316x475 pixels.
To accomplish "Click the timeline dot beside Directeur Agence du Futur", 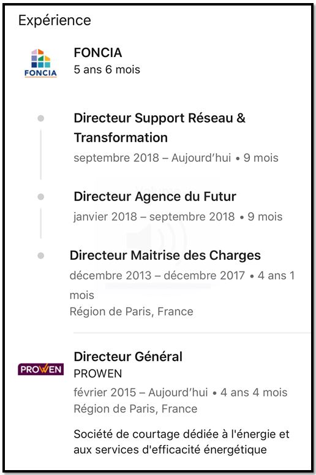I will (41, 197).
